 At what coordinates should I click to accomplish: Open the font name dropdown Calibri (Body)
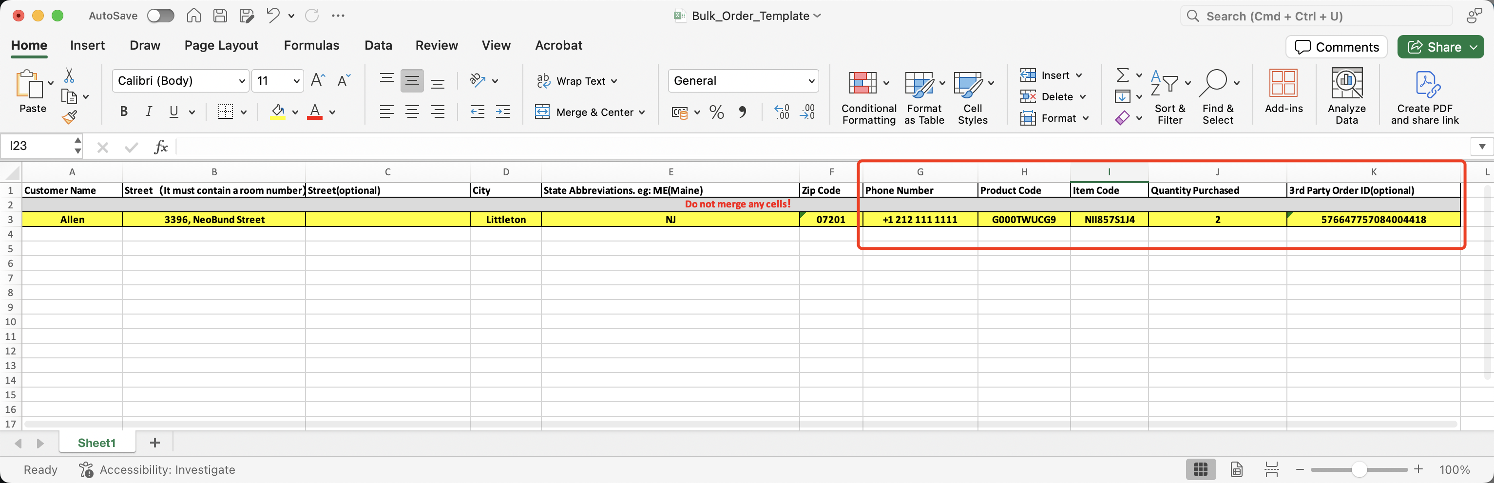(x=242, y=81)
